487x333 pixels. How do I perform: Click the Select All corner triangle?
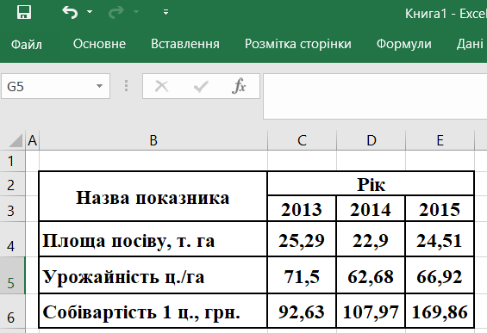pyautogui.click(x=16, y=140)
